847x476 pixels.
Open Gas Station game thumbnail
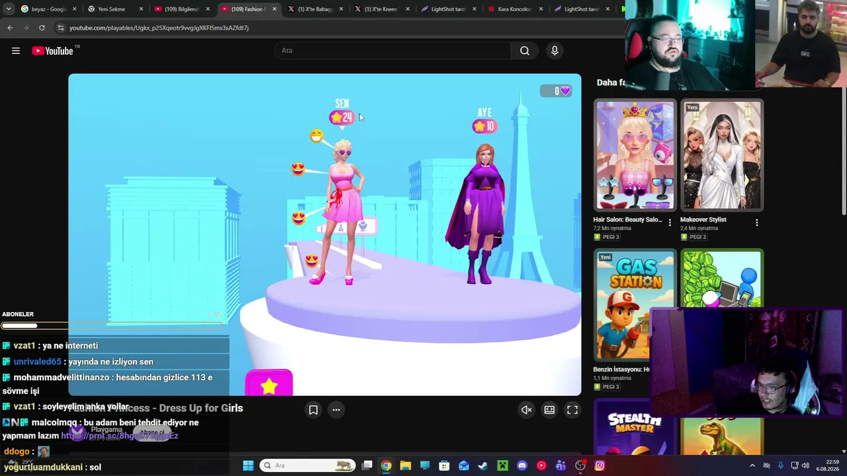635,305
